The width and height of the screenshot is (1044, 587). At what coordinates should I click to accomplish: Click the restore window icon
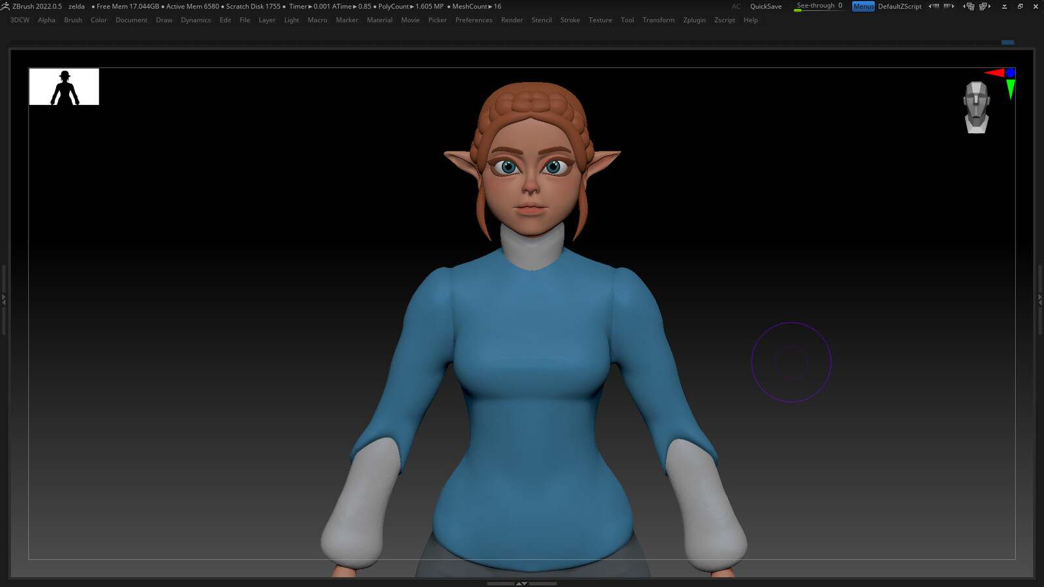click(x=1020, y=7)
